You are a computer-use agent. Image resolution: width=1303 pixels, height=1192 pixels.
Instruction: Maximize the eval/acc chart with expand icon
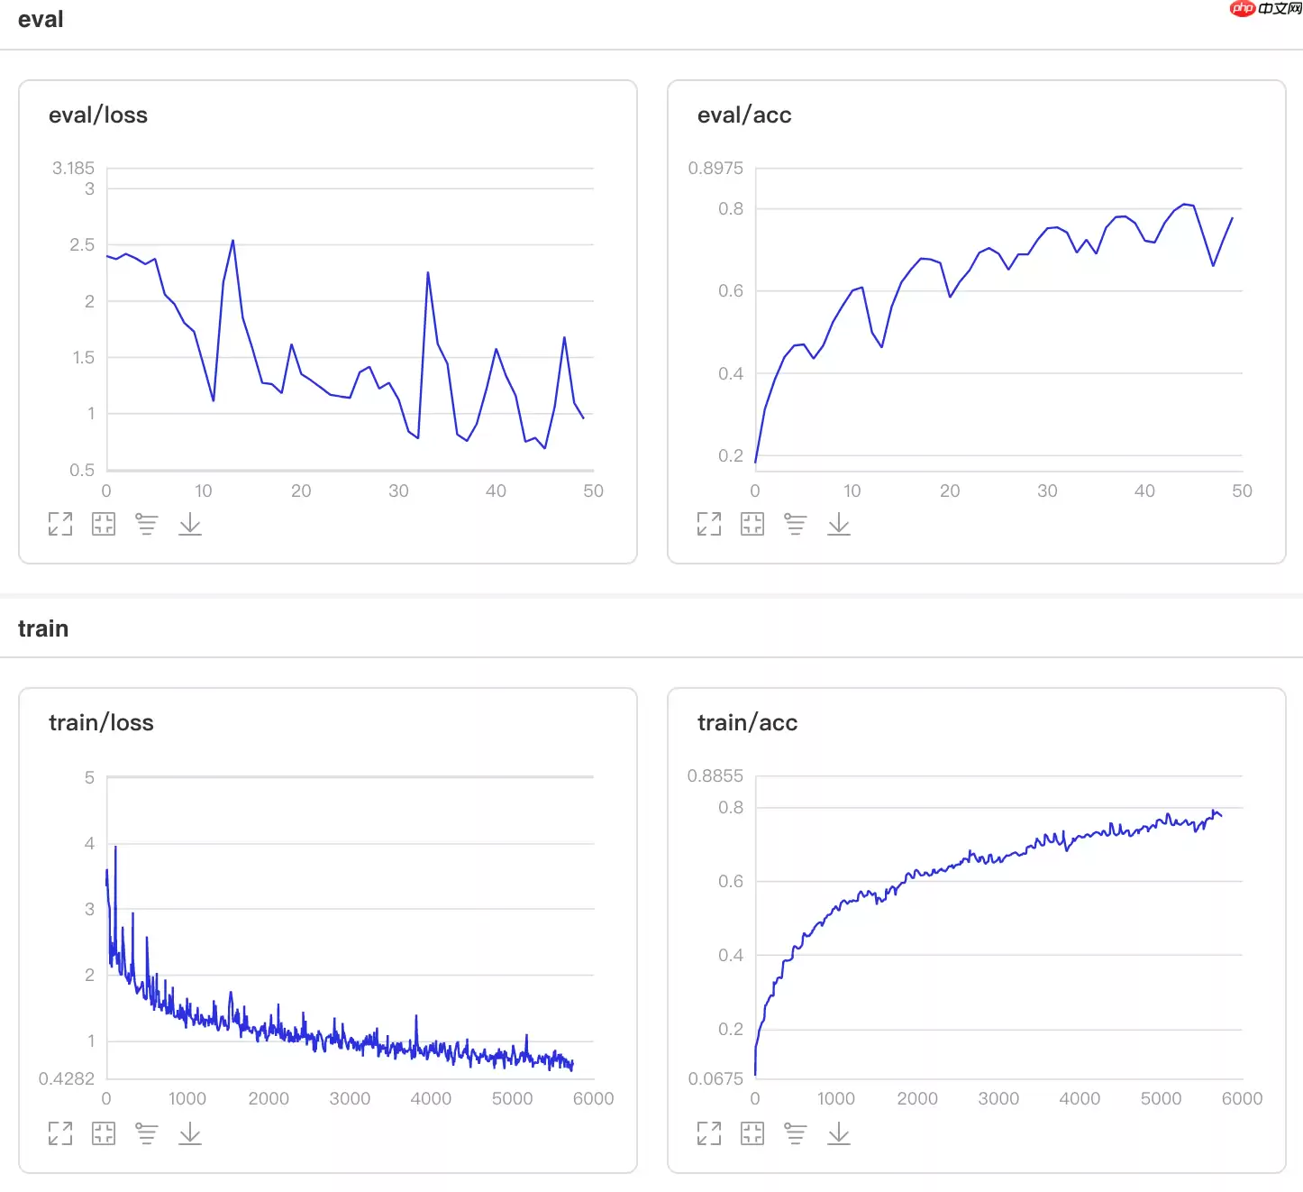pos(709,524)
